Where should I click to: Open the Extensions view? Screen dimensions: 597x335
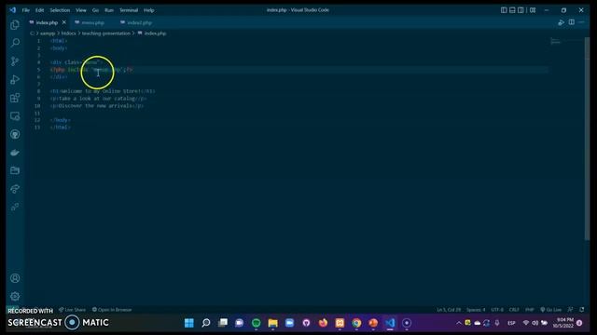coord(15,98)
